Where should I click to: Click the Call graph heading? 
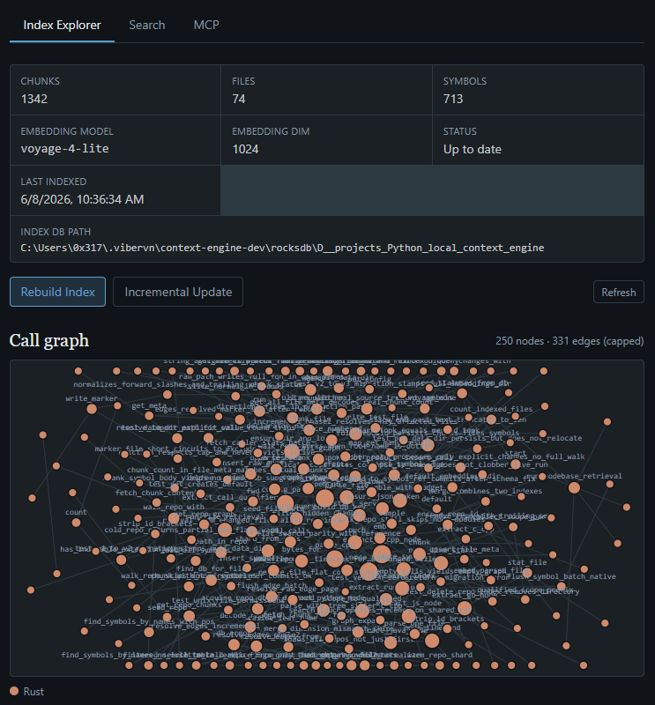coord(49,340)
